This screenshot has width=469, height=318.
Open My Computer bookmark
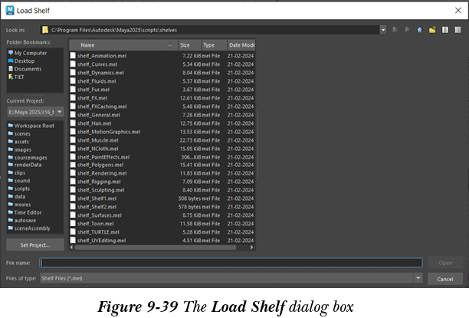click(30, 53)
